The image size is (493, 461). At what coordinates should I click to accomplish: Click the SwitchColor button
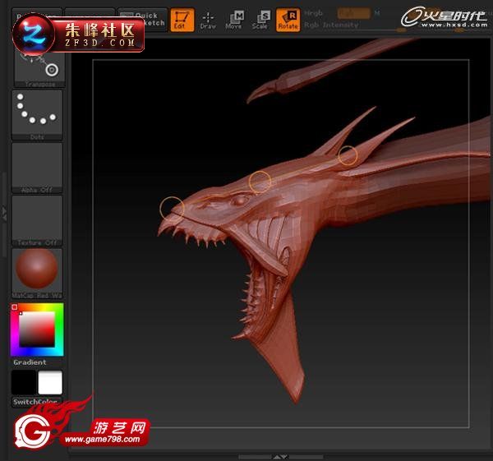[x=35, y=402]
